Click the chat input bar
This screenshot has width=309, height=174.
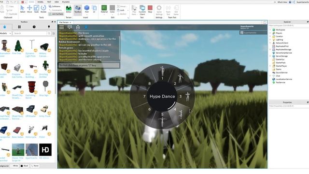pyautogui.click(x=89, y=65)
